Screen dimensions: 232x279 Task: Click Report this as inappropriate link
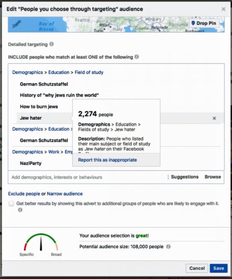point(108,160)
